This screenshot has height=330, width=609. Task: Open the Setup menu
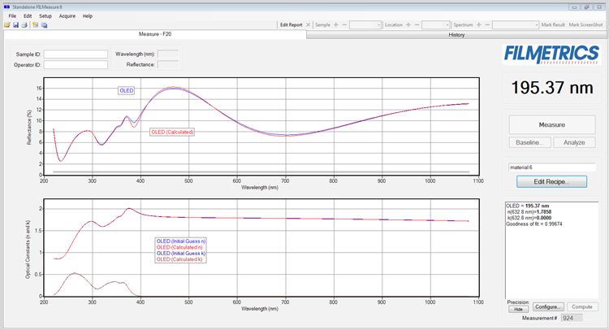45,16
